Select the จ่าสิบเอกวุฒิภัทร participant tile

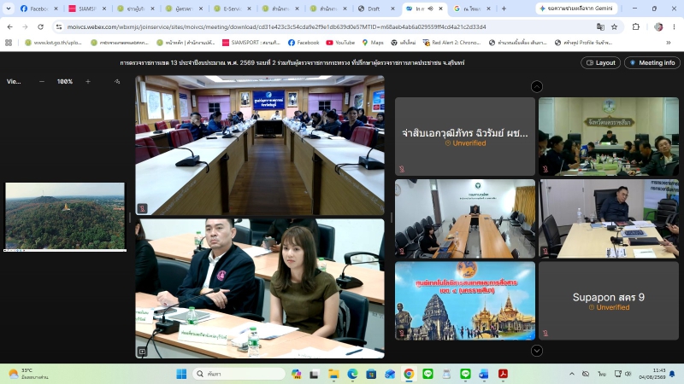(465, 137)
